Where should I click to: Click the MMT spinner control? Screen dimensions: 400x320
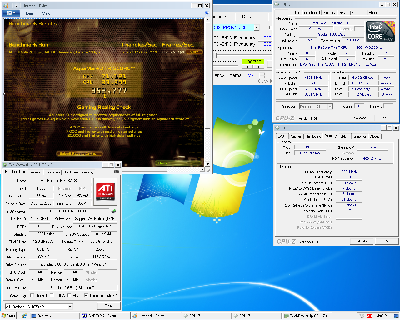(262, 75)
